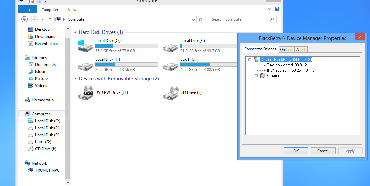Image resolution: width=370 pixels, height=186 pixels.
Task: Click the BlackBerry device phone icon
Action: coord(256,60)
